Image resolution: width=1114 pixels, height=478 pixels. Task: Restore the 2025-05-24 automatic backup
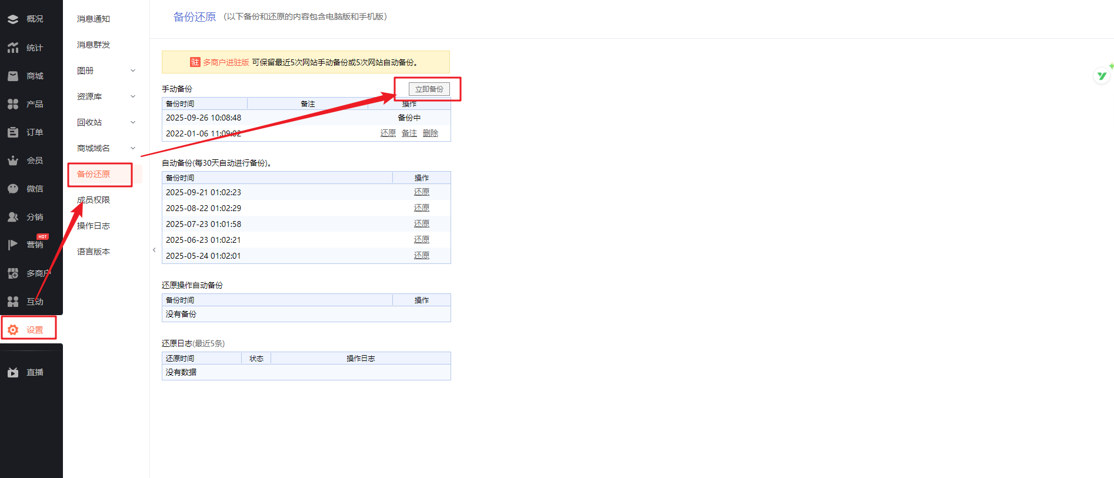click(422, 256)
